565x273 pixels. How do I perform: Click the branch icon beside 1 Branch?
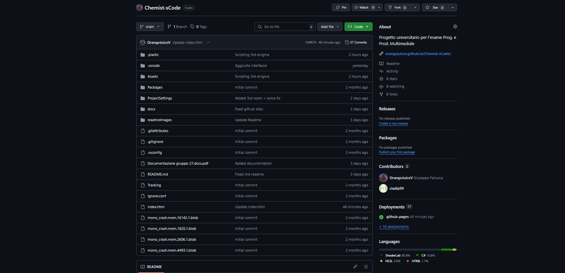[x=169, y=27]
